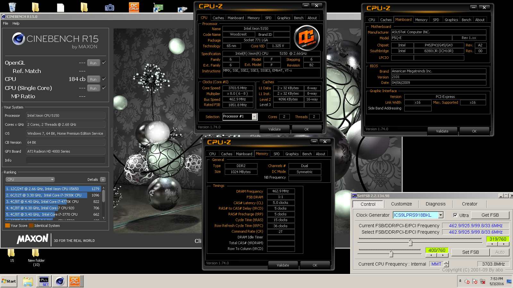The image size is (513, 288).
Task: Click the lower 400/760 slider thumb
Action: (391, 254)
